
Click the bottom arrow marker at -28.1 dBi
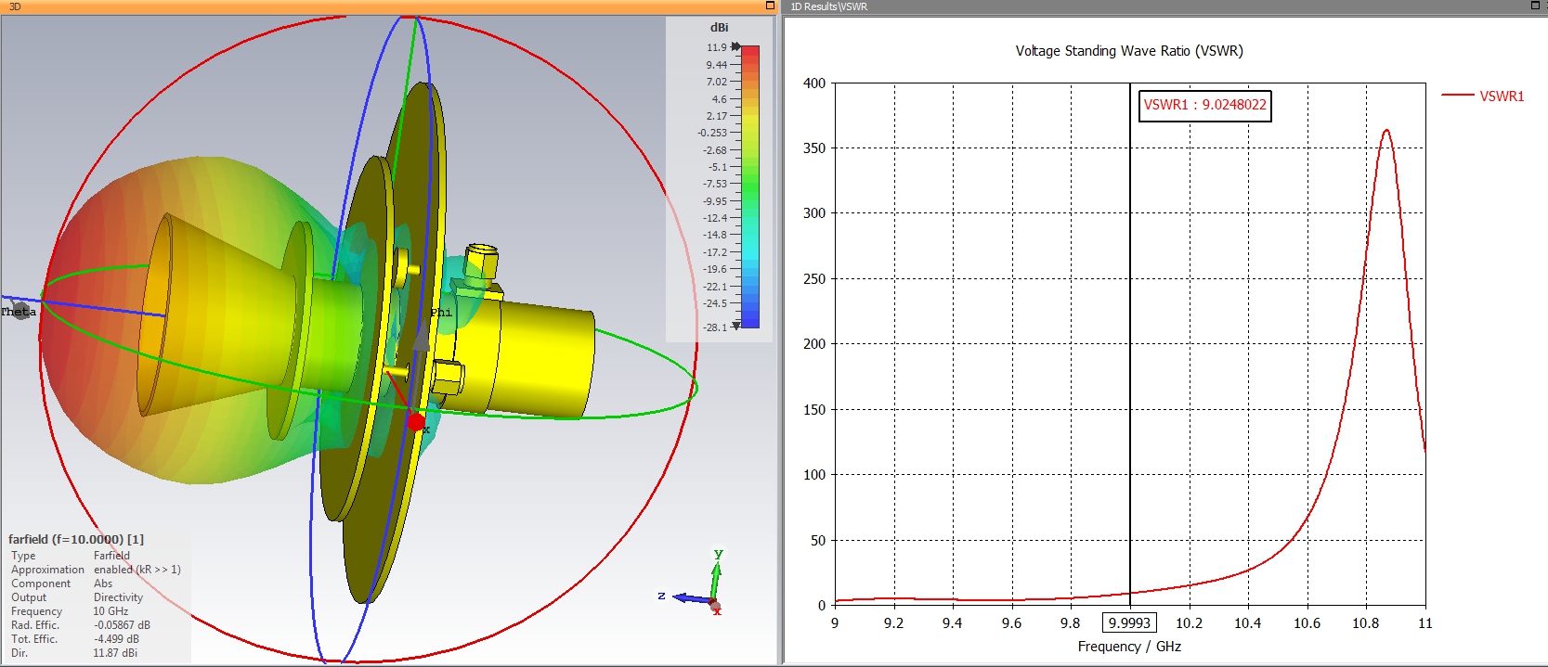tap(736, 326)
